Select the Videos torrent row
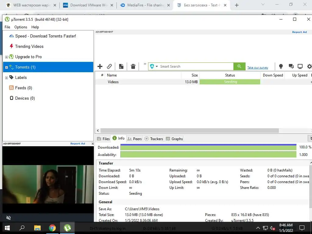Screen dimensions: 312x234 point(203,82)
